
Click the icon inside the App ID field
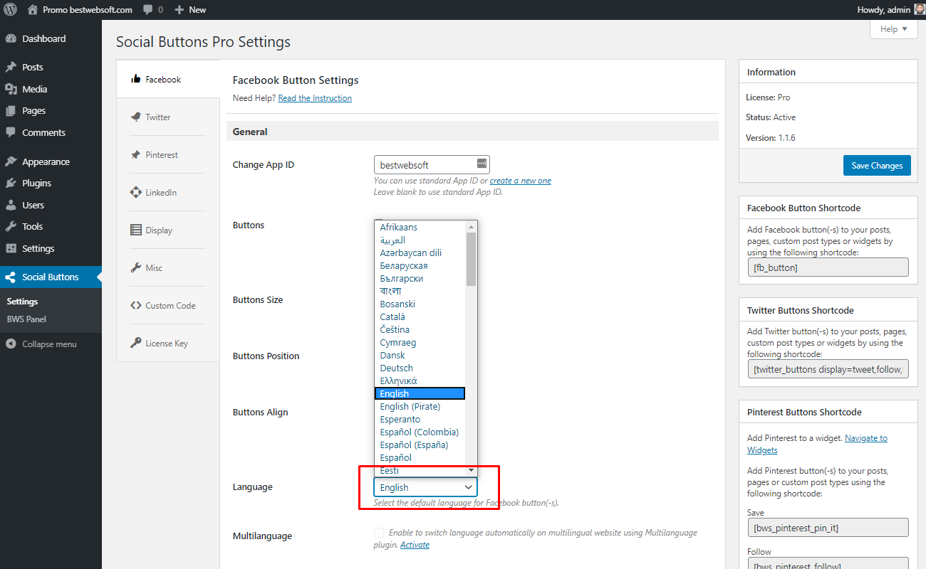482,164
